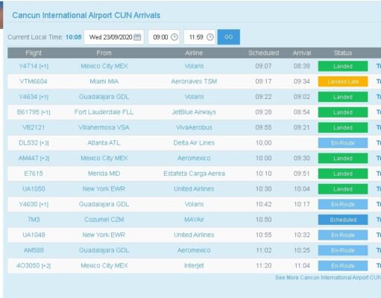
Task: Click Landed Late status for VTM6604
Action: 343,81
